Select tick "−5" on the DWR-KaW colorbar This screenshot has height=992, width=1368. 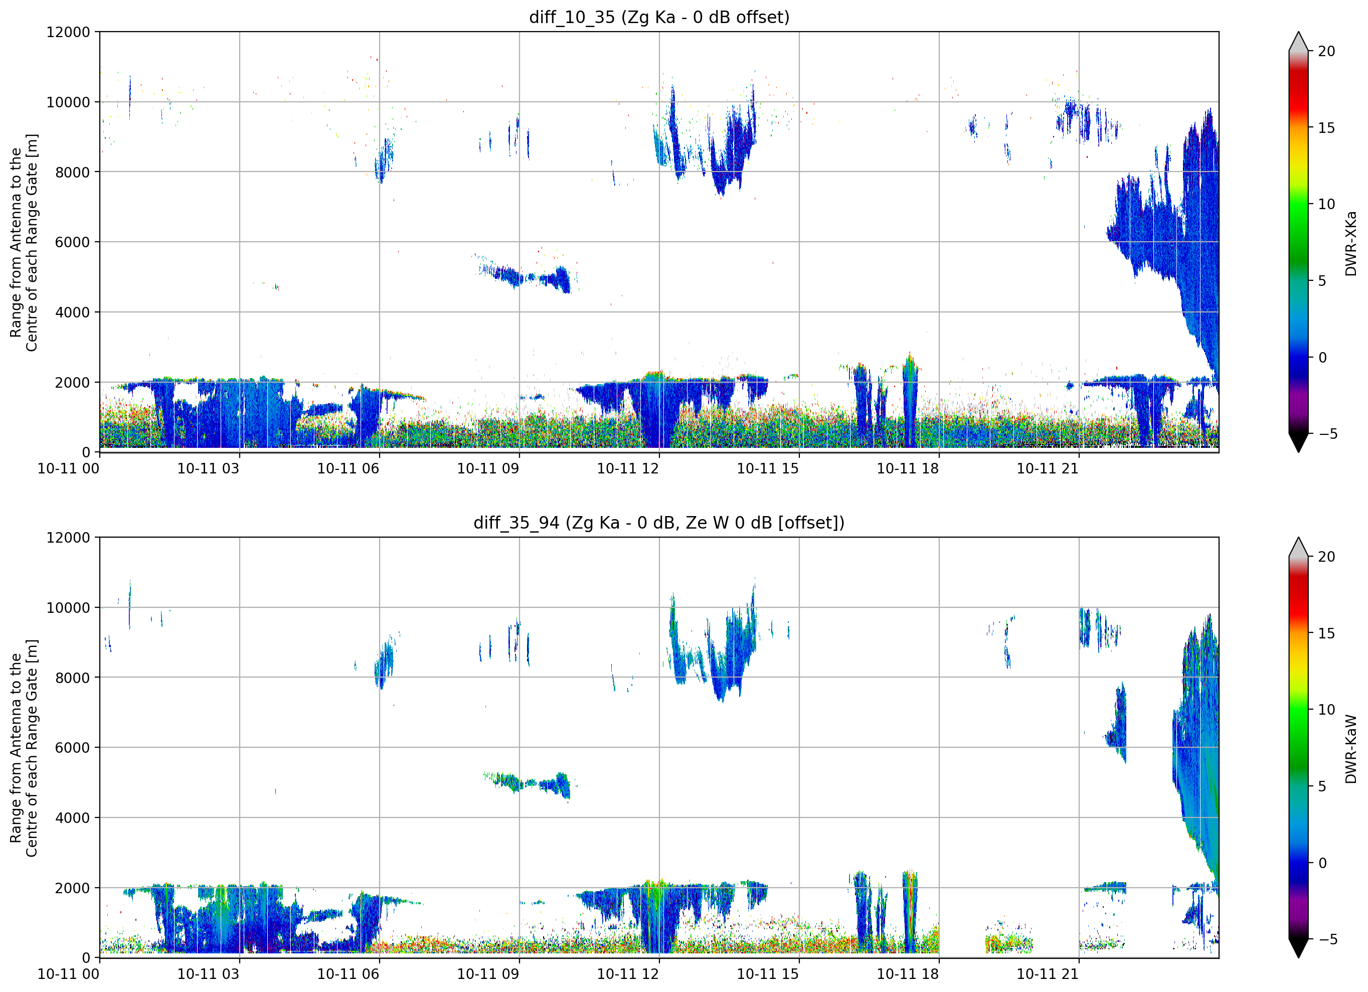coord(1327,939)
